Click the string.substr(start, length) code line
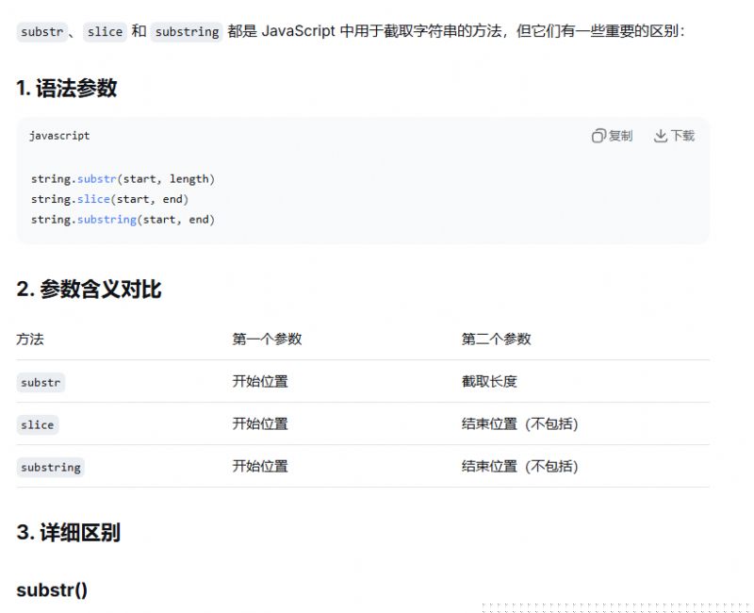The height and width of the screenshot is (613, 754). (x=123, y=179)
